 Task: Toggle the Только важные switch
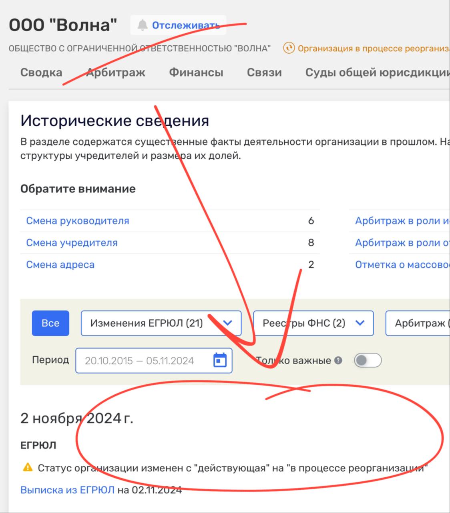click(368, 360)
